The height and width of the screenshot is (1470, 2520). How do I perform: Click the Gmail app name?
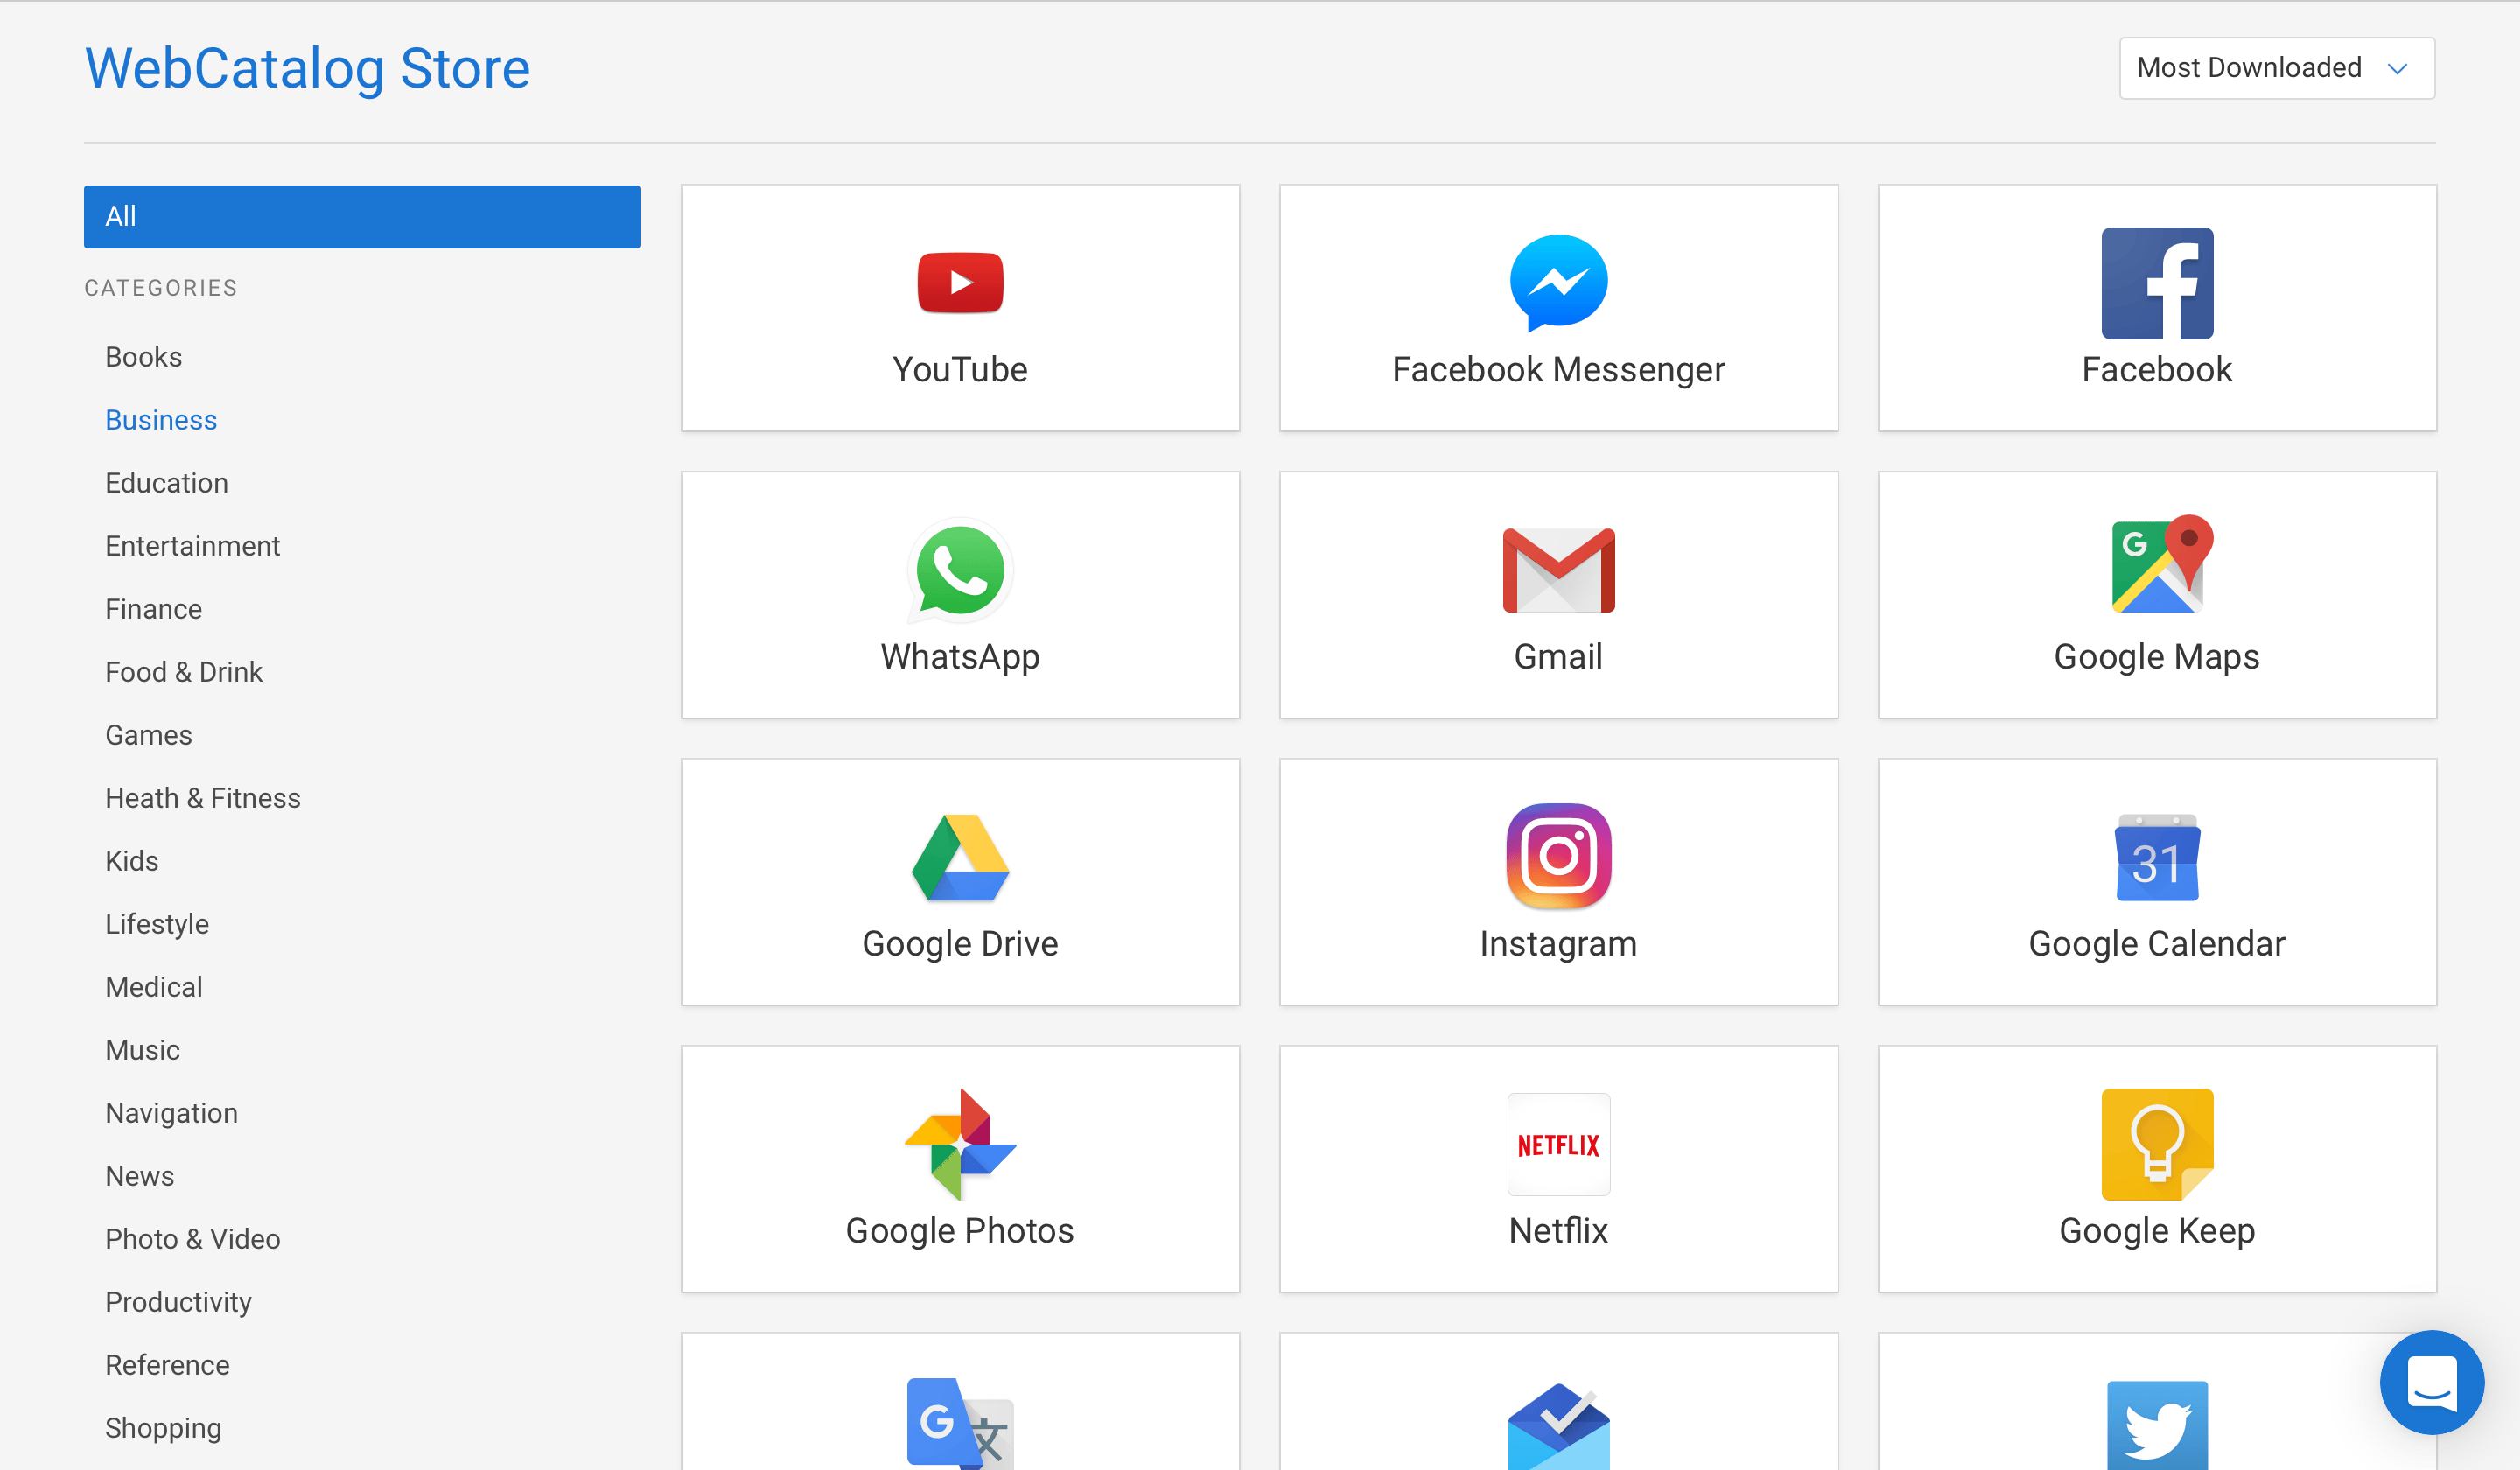tap(1558, 657)
